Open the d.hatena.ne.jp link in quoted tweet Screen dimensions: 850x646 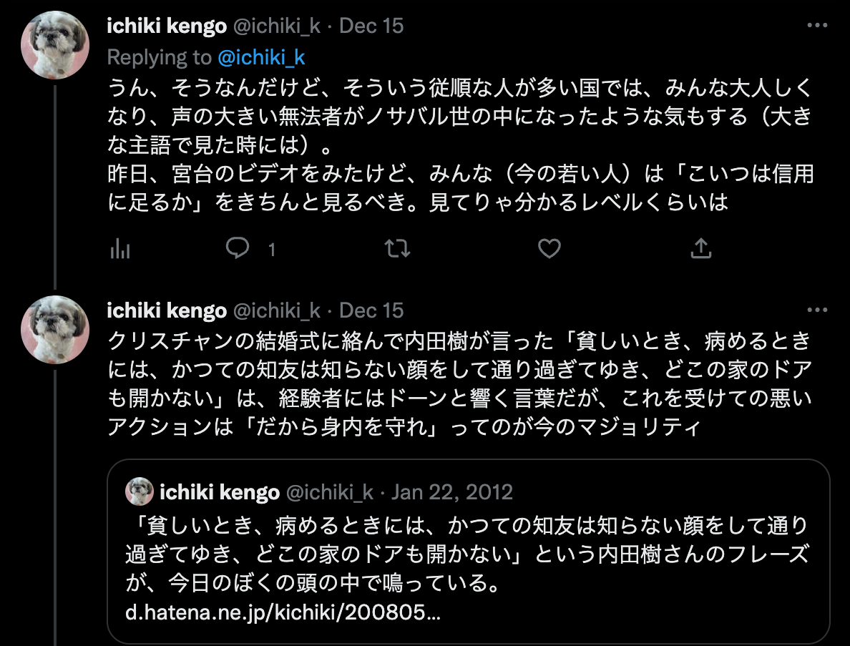click(283, 612)
